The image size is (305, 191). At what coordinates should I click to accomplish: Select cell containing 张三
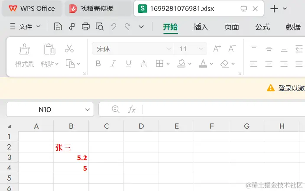click(71, 147)
